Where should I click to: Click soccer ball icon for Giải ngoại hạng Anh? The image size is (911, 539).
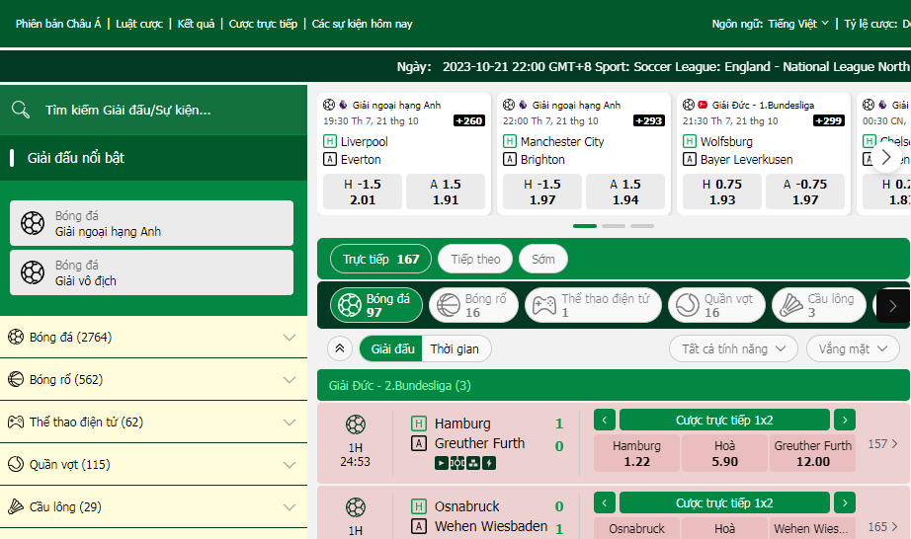pos(33,223)
